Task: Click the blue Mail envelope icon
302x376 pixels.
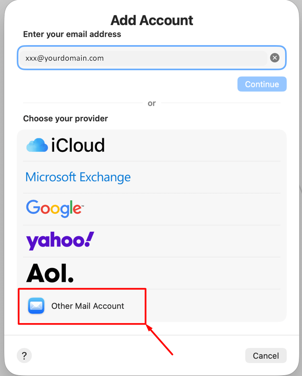Action: 36,306
